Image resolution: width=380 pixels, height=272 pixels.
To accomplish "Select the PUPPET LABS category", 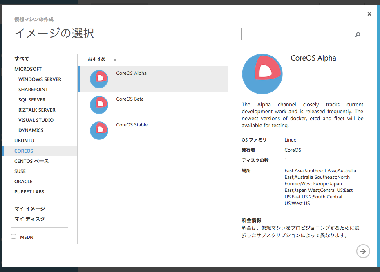I will tap(29, 192).
